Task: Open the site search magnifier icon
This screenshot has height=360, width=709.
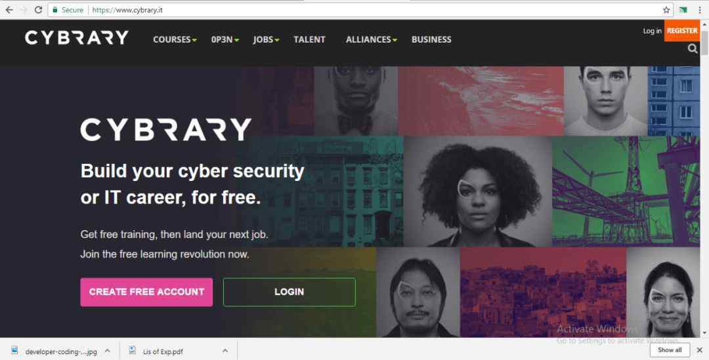Action: coord(693,49)
